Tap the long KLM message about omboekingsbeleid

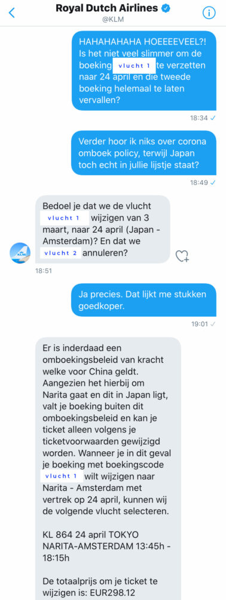tap(108, 469)
